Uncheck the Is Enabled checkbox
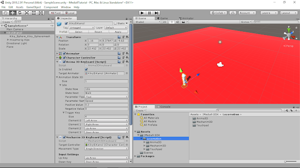This screenshot has height=168, width=300. click(x=86, y=70)
